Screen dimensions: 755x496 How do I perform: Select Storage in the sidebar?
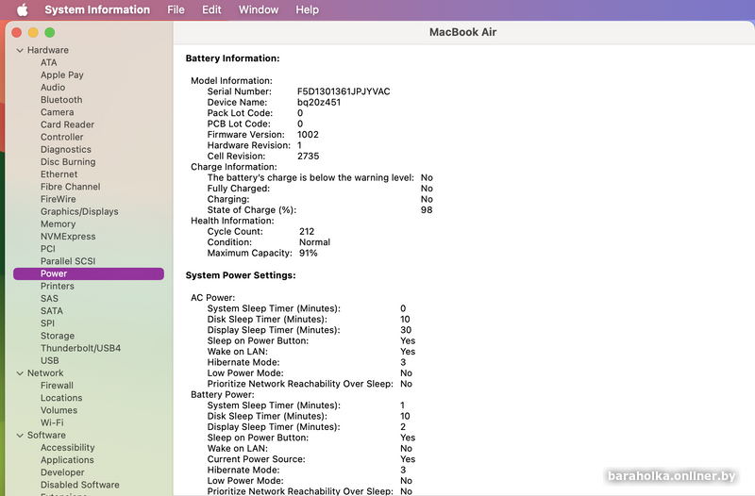coord(58,336)
